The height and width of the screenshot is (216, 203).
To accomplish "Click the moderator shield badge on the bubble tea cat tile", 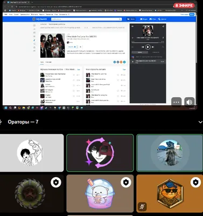I will pyautogui.click(x=126, y=183).
